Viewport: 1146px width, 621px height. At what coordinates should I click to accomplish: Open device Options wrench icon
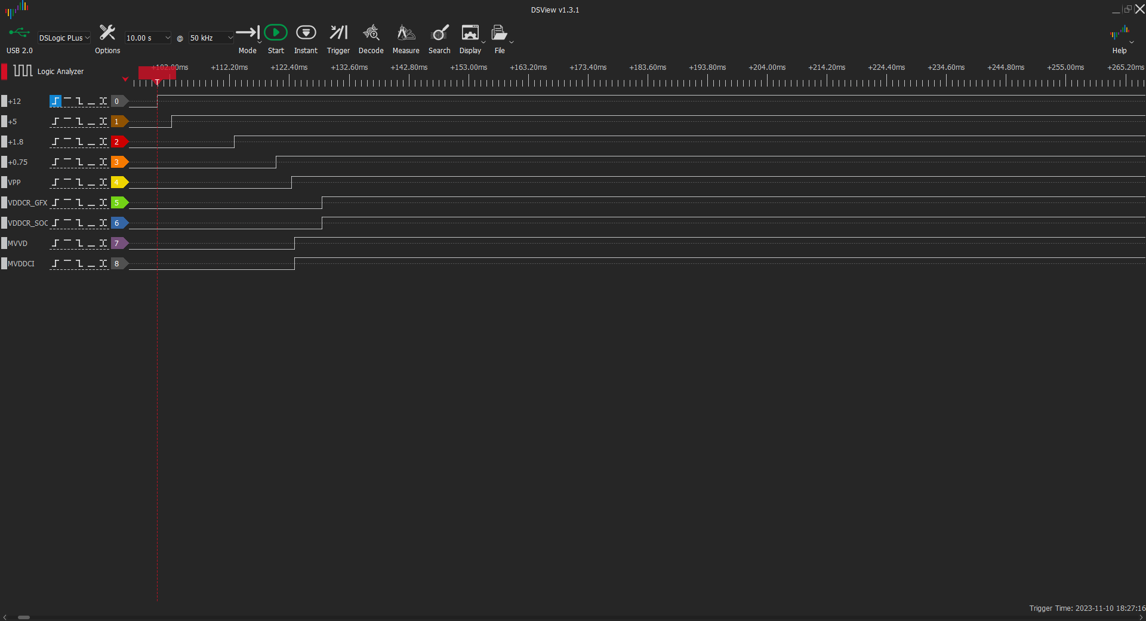107,33
